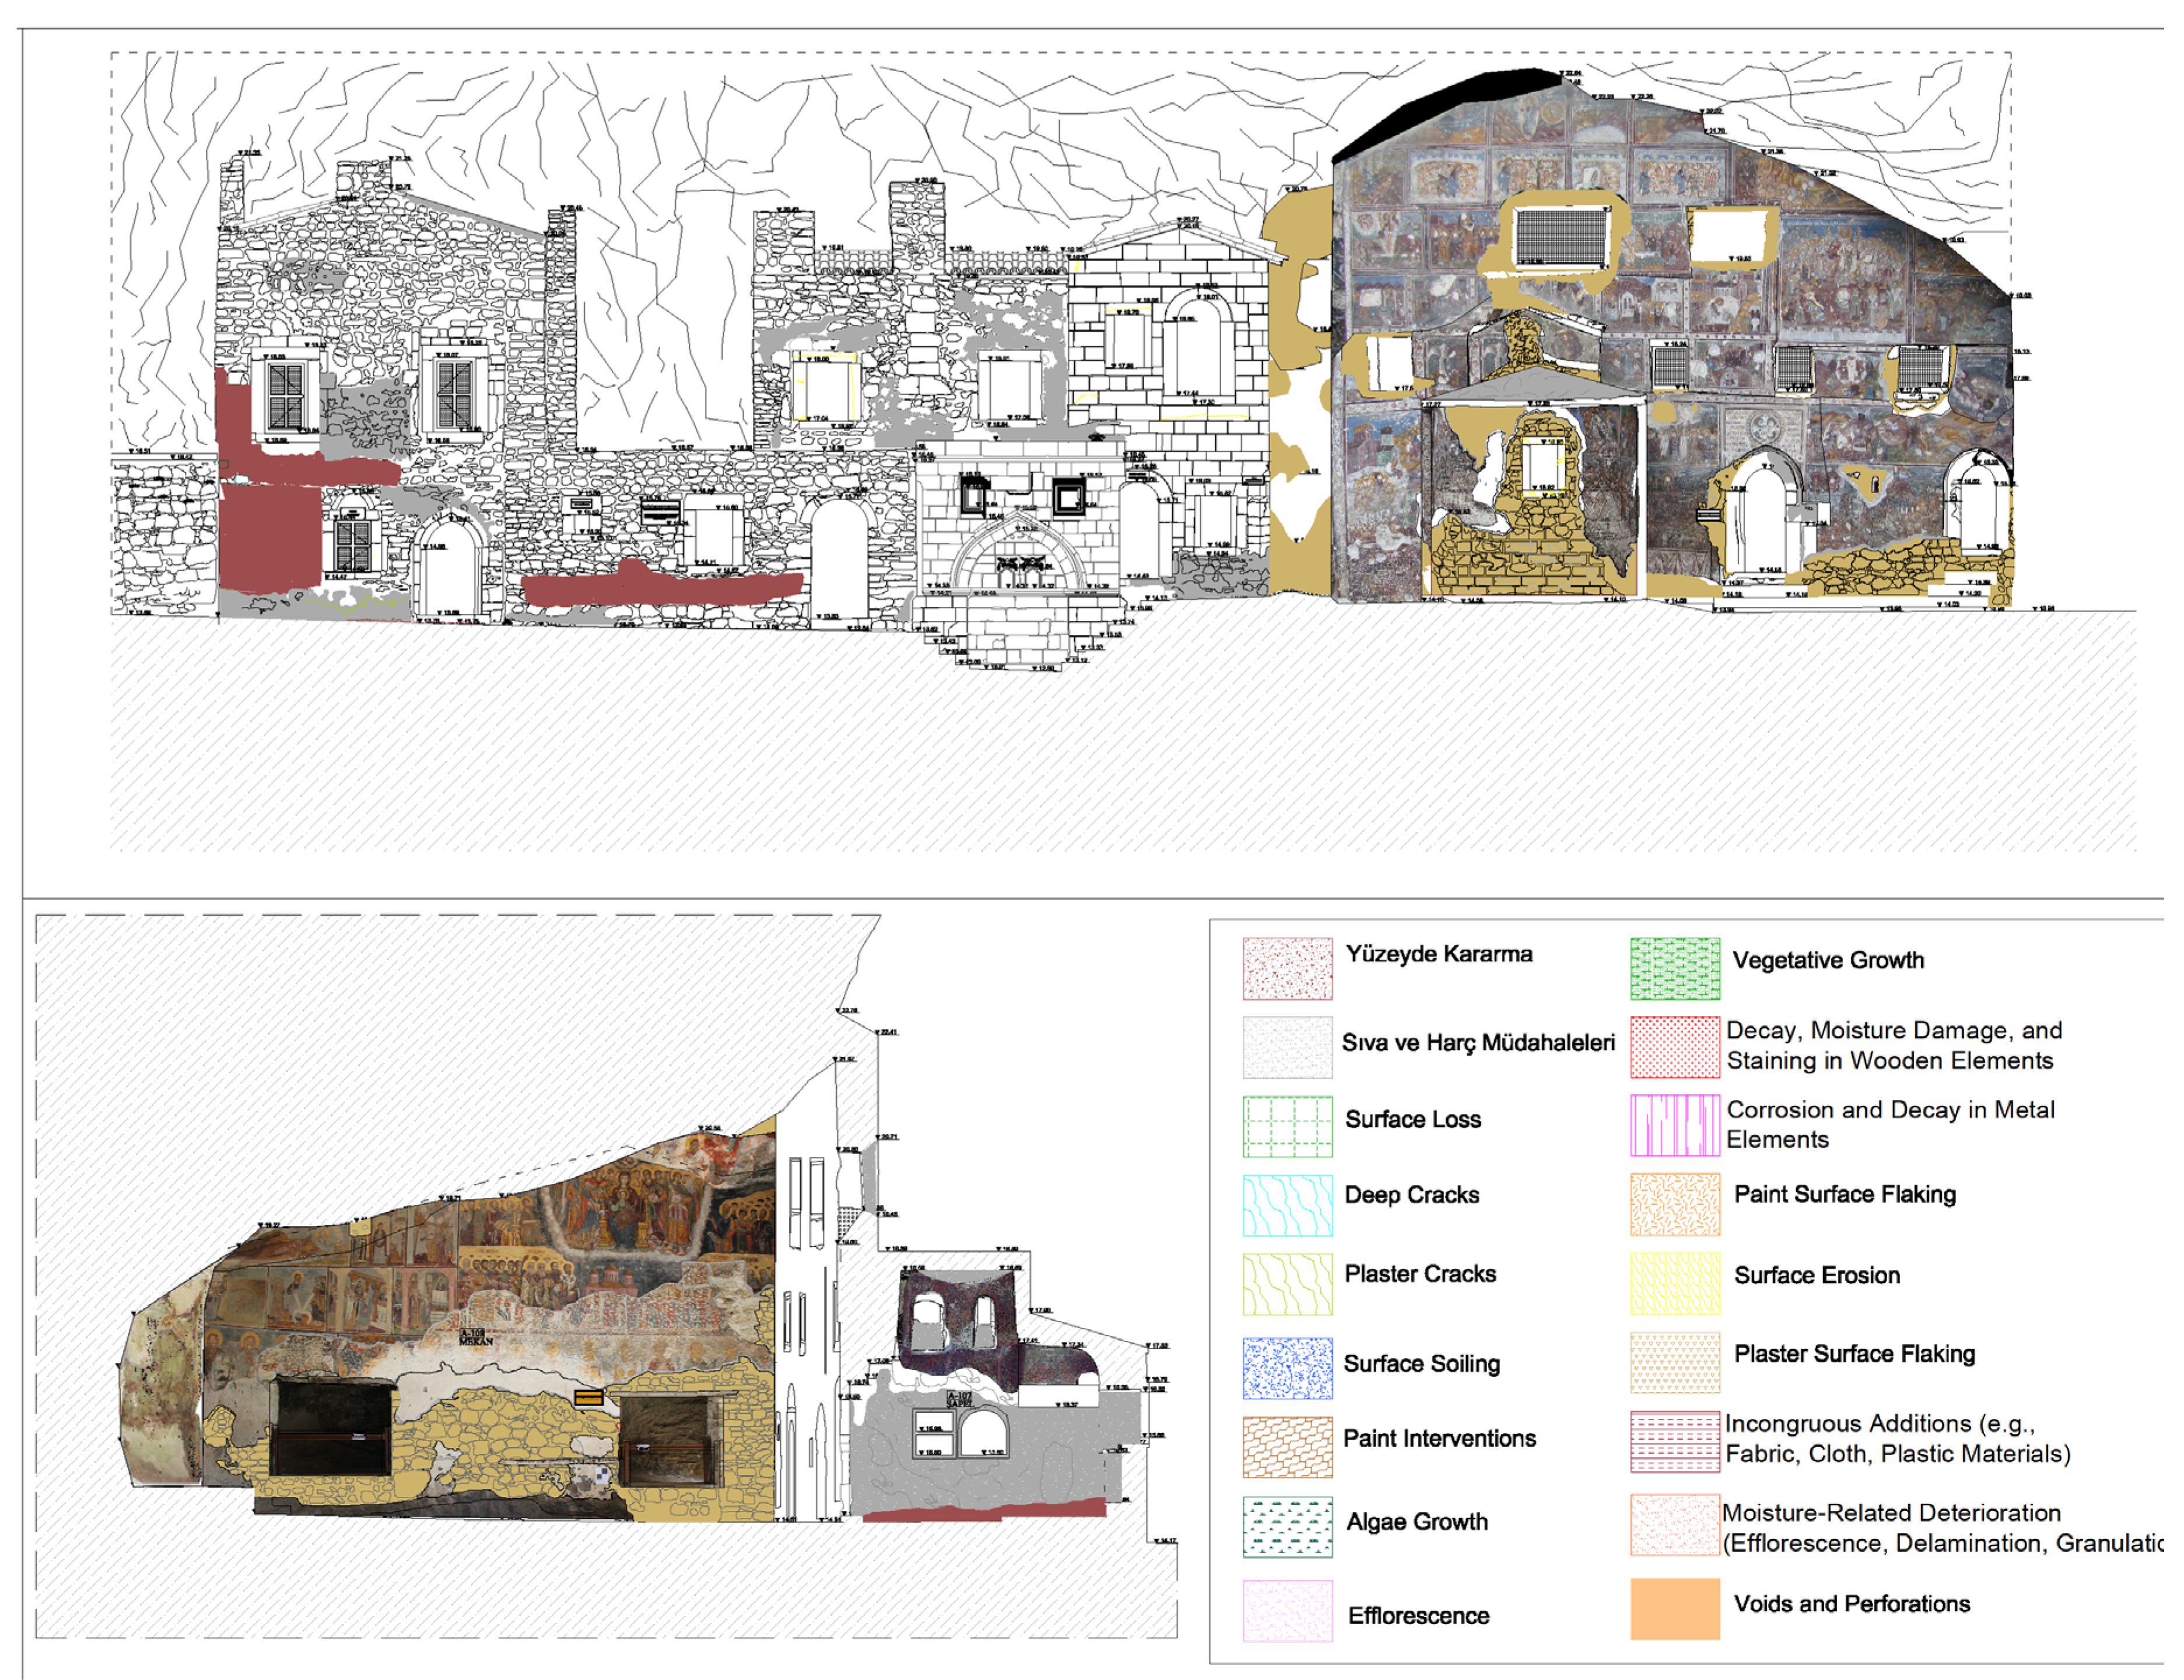Click the Vegetative Growth green legend swatch
This screenshot has height=1680, width=2184.
point(1674,968)
